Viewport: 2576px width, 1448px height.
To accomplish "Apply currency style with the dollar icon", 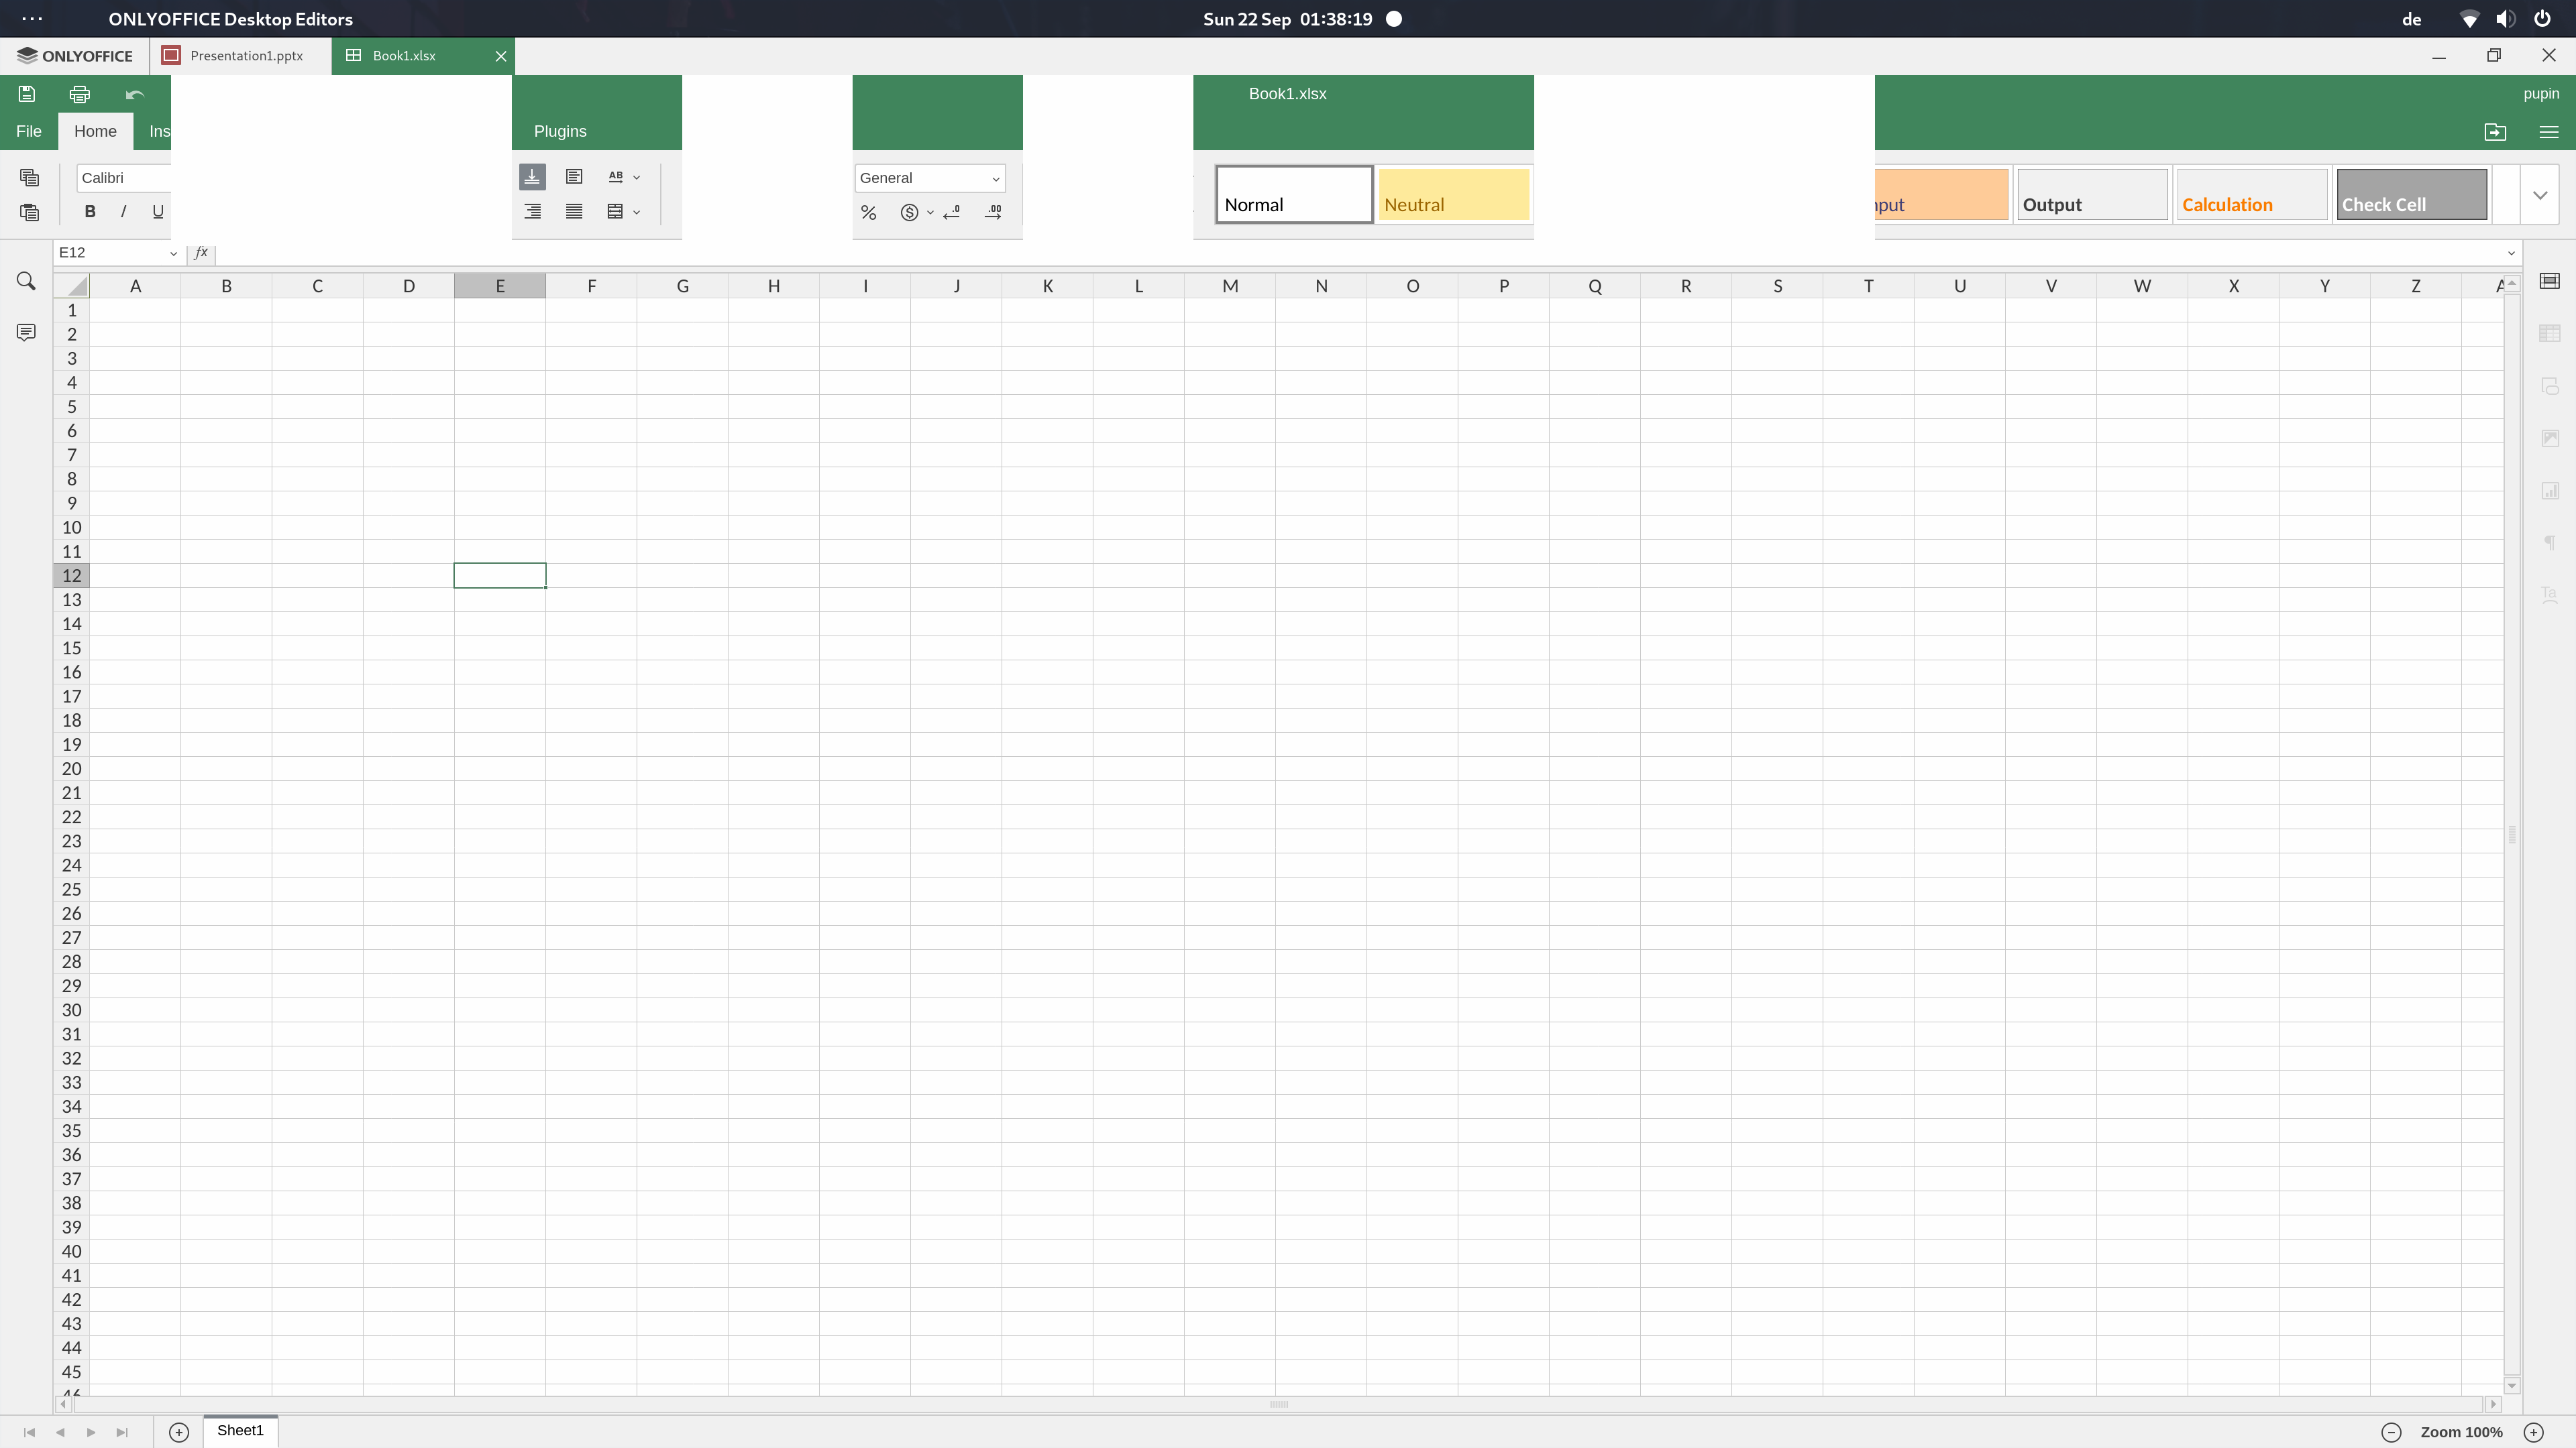I will [x=909, y=212].
